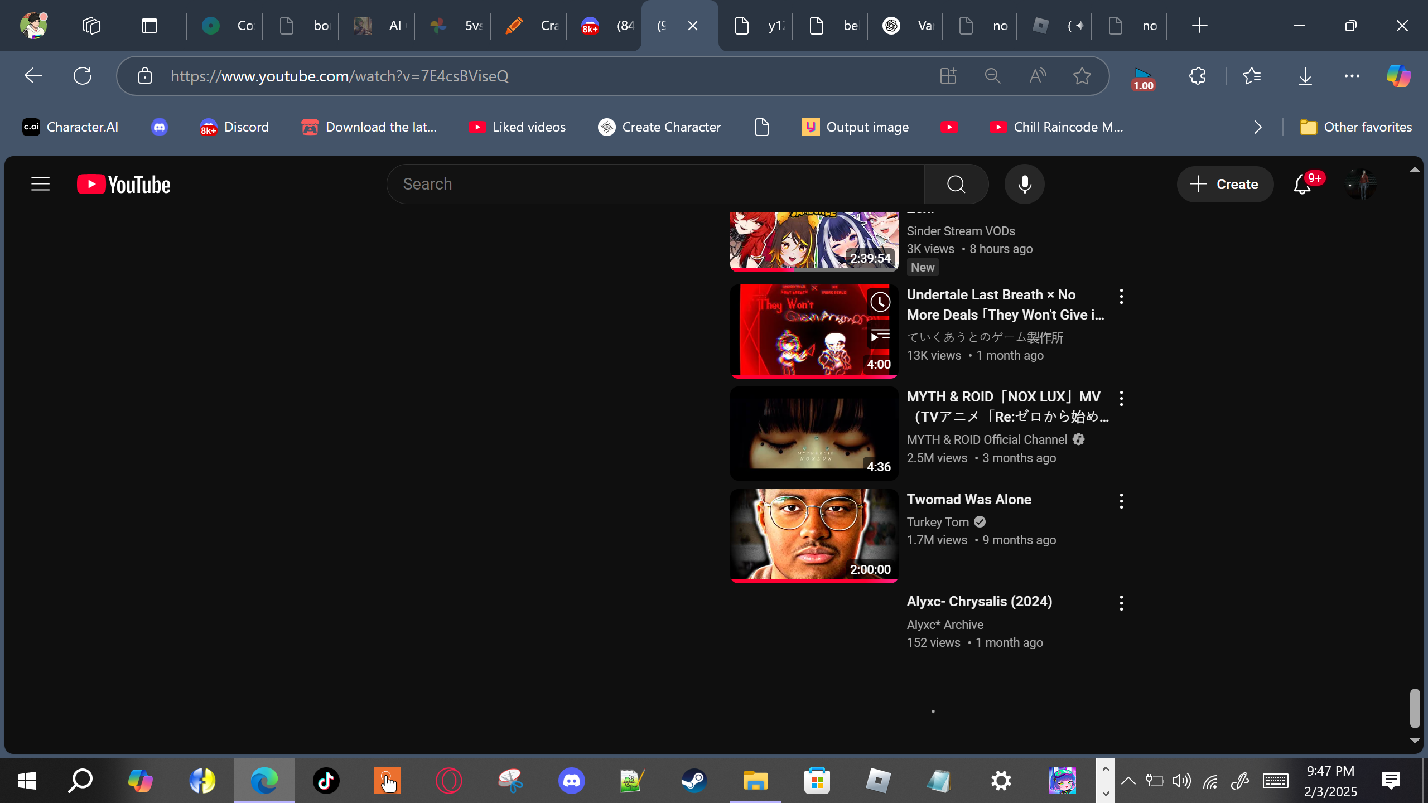Open the browser Extensions puzzle icon
The image size is (1428, 803).
pyautogui.click(x=1197, y=75)
